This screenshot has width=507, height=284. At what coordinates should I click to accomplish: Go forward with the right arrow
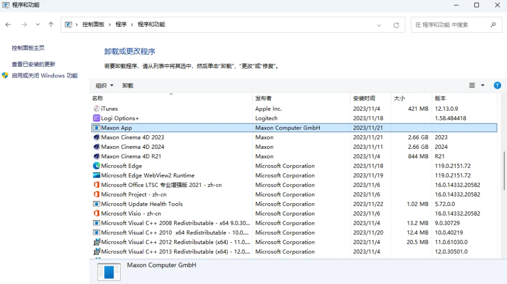tap(24, 24)
